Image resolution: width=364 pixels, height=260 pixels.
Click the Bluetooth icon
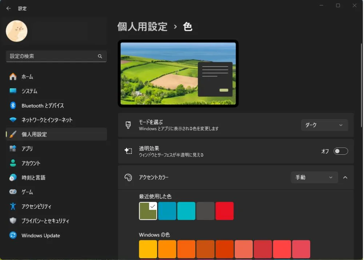13,105
